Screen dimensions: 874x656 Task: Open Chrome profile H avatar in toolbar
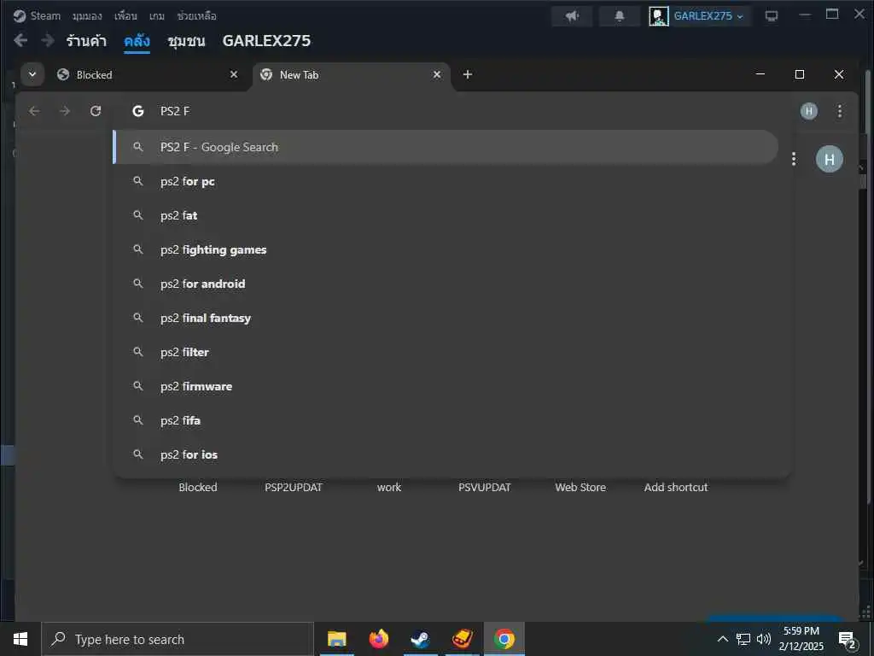[809, 111]
